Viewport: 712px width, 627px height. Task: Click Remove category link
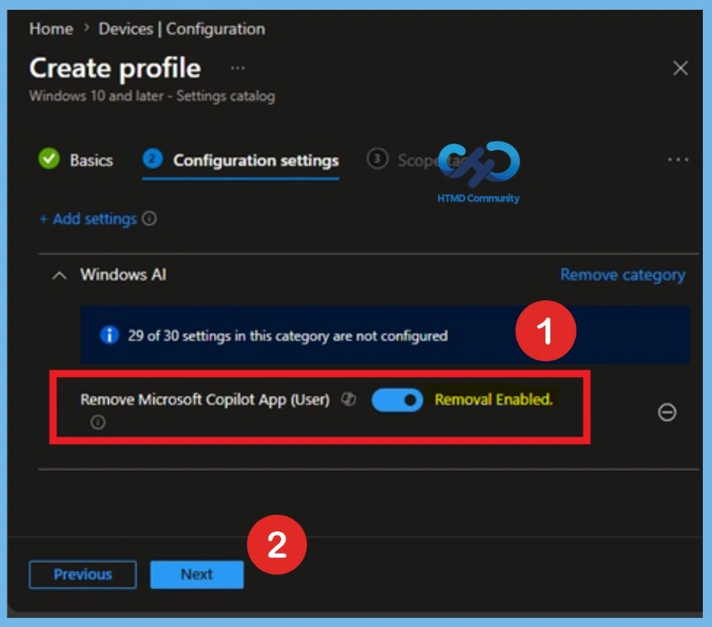623,275
